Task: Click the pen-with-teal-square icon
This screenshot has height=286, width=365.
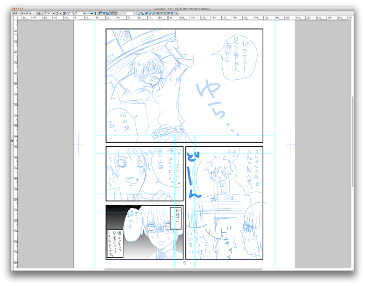Action: click(154, 14)
